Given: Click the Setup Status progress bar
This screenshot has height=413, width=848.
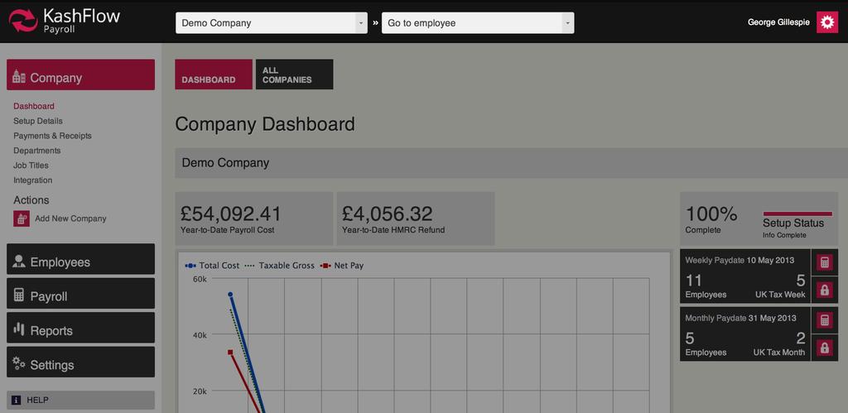Looking at the screenshot, I should pos(797,214).
